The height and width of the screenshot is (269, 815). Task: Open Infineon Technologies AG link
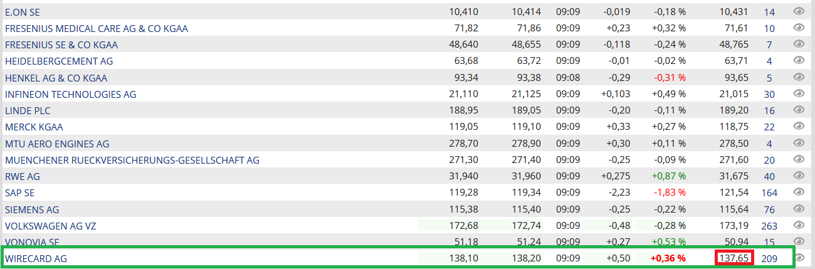pyautogui.click(x=71, y=94)
